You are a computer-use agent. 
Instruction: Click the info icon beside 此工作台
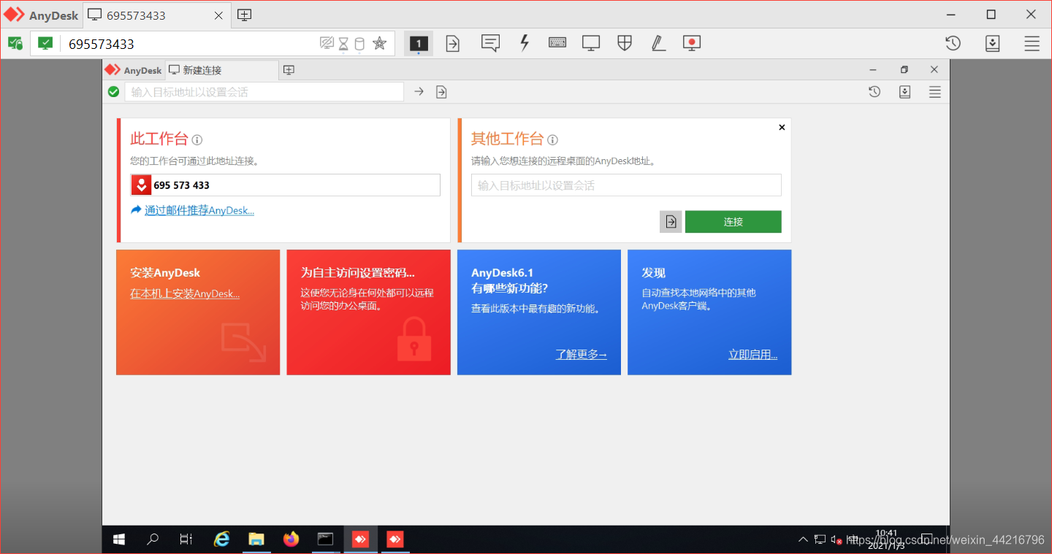coord(197,140)
